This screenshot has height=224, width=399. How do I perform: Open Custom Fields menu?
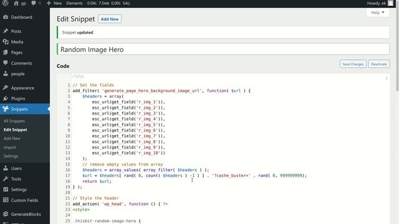tap(25, 200)
